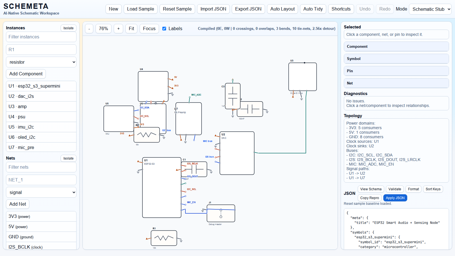Image resolution: width=455 pixels, height=256 pixels.
Task: Click the zoom in plus button
Action: [x=118, y=28]
